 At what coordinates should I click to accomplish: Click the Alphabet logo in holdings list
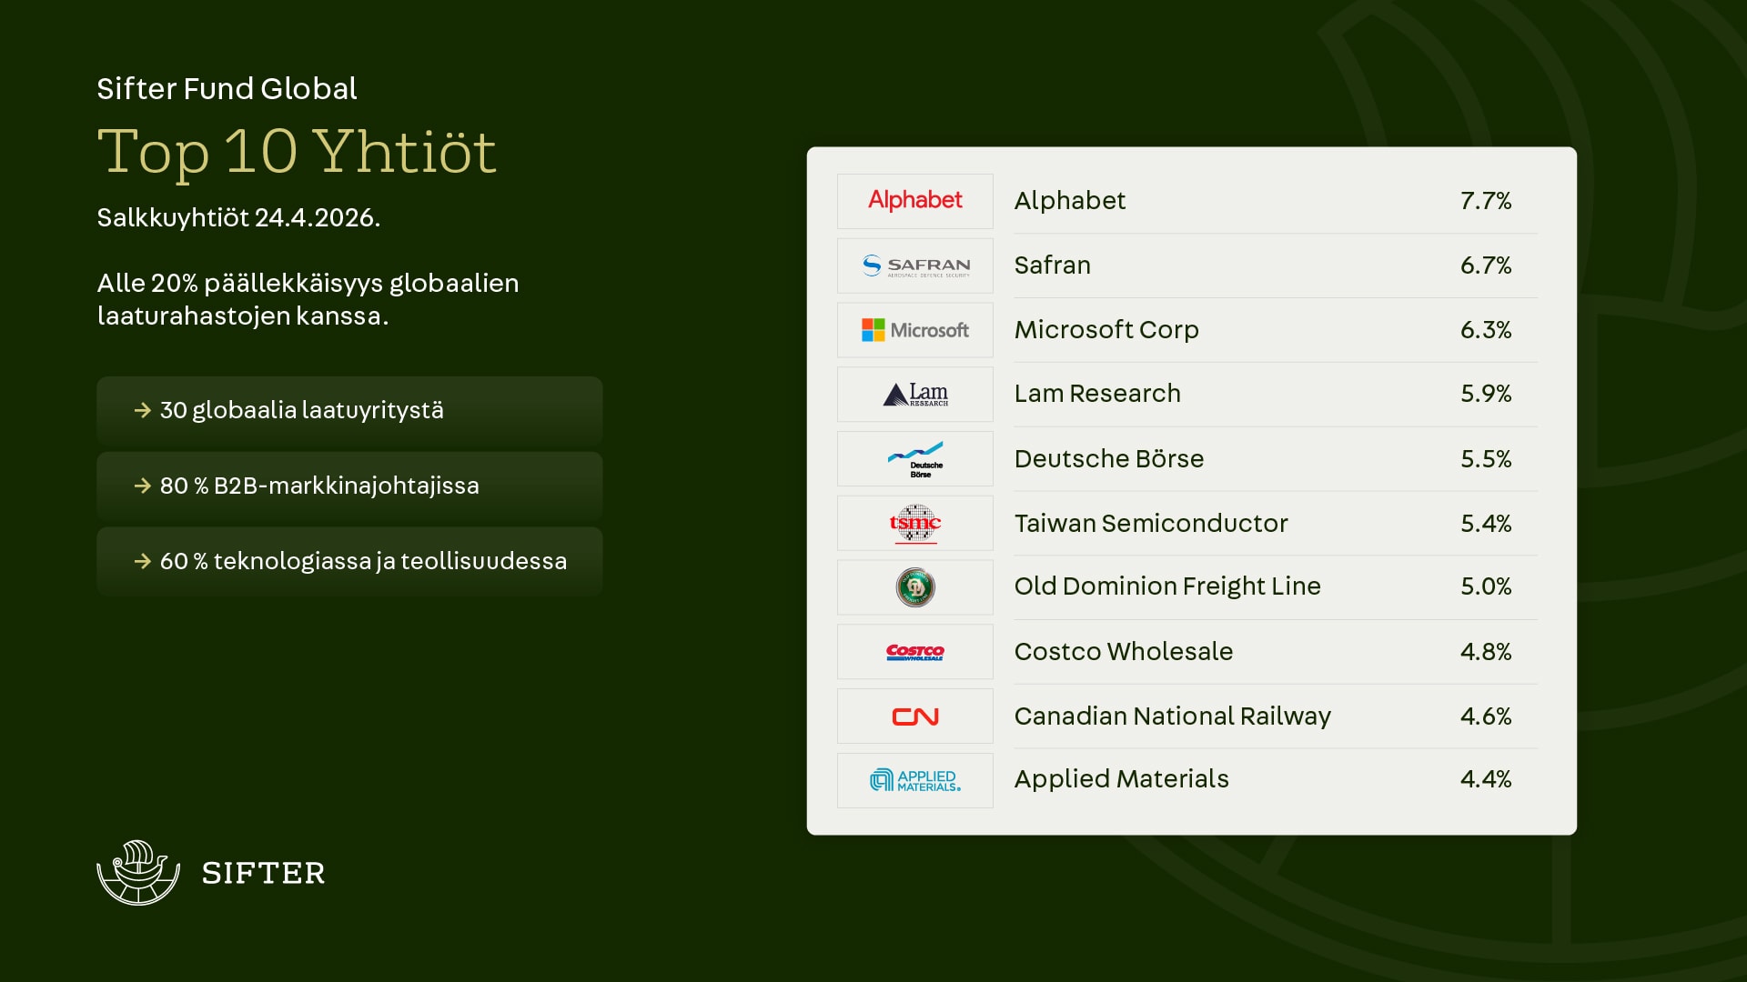[914, 201]
